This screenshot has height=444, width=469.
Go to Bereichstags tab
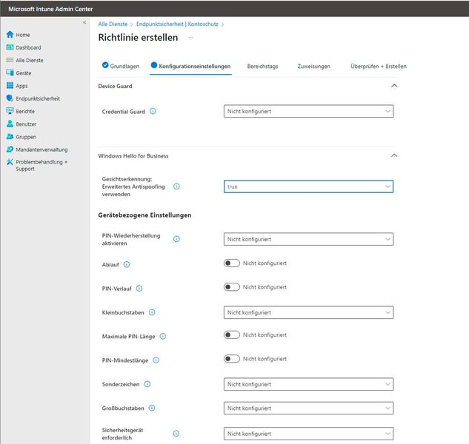pos(262,66)
